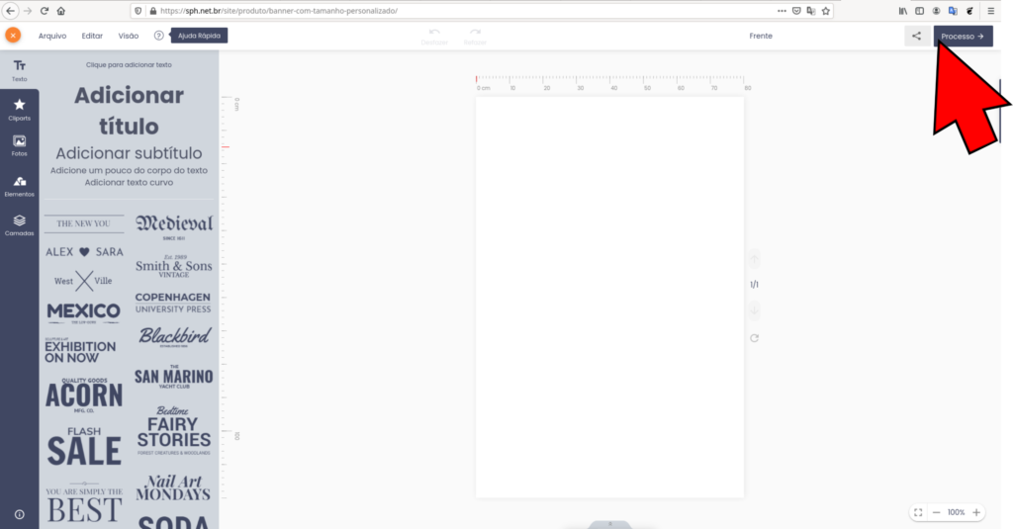Image resolution: width=1013 pixels, height=529 pixels.
Task: Click the question mark help icon
Action: [159, 36]
